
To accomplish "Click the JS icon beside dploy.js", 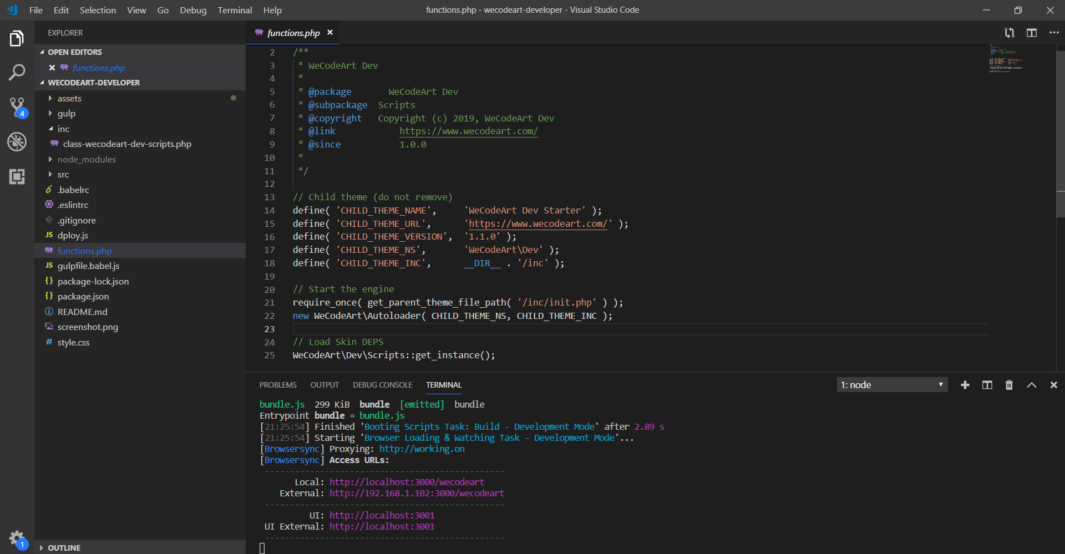I will pyautogui.click(x=49, y=235).
